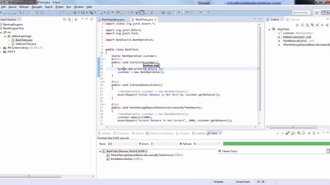The height and width of the screenshot is (185, 330).
Task: Click the New Java Class toolbar icon
Action: [x=108, y=12]
